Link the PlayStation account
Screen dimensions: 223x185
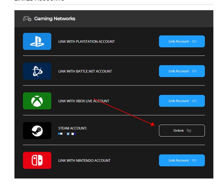(182, 41)
